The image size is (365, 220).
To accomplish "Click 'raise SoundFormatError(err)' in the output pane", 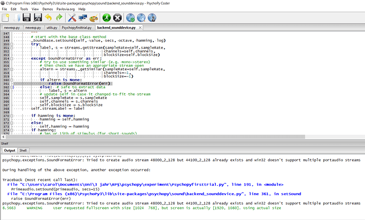I will click(41, 199).
